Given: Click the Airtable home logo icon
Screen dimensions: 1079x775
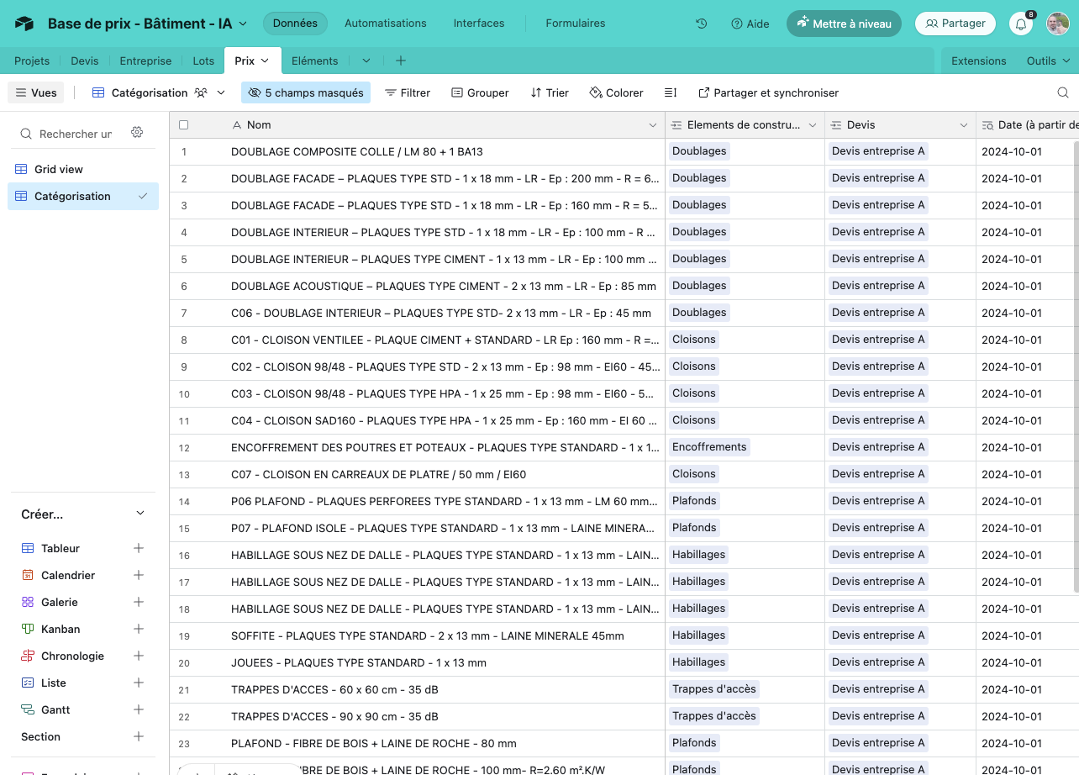Looking at the screenshot, I should pyautogui.click(x=24, y=24).
